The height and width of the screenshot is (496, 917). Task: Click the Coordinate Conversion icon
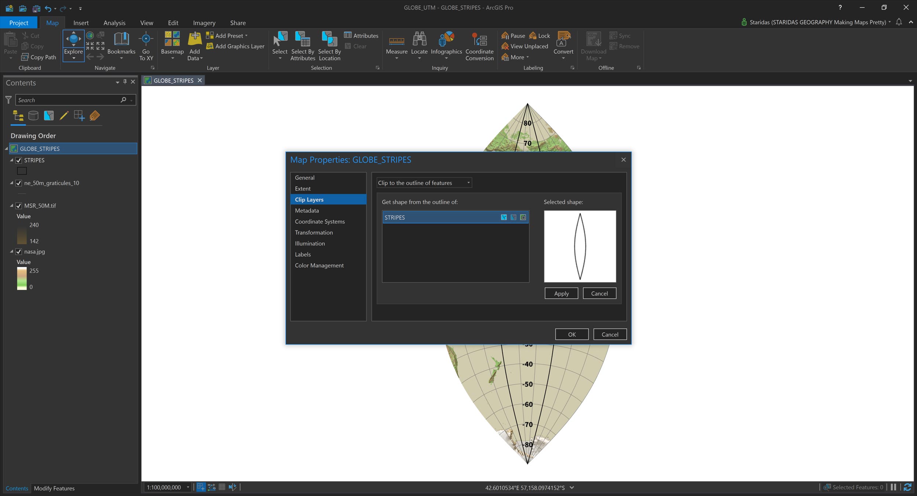479,40
